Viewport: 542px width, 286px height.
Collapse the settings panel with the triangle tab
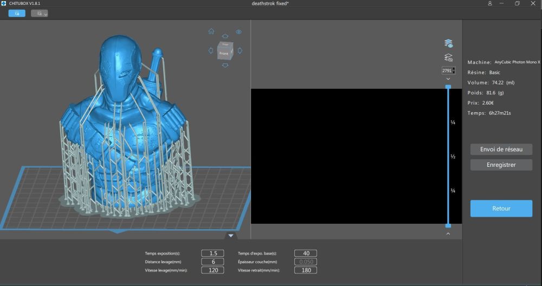point(230,236)
